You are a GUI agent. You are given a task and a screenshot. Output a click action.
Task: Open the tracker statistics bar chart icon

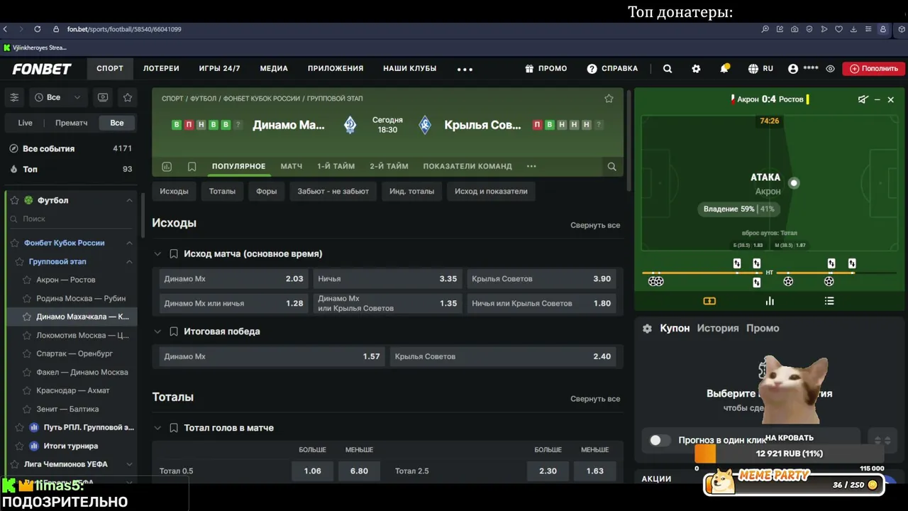pos(770,301)
